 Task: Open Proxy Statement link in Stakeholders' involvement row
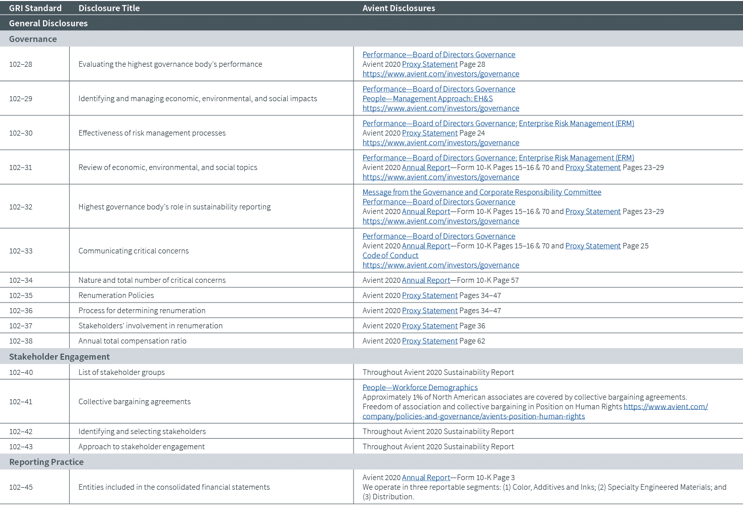point(429,326)
